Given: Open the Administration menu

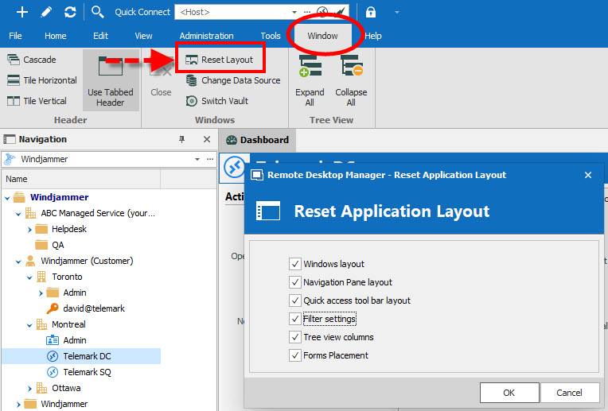Looking at the screenshot, I should point(206,36).
